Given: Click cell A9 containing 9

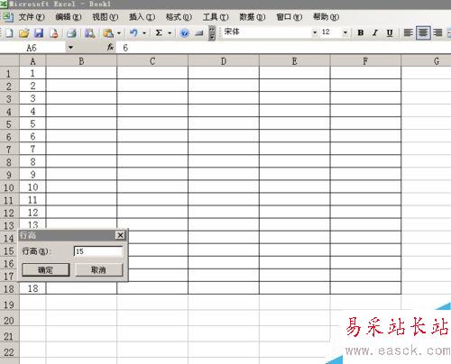Looking at the screenshot, I should (x=32, y=174).
